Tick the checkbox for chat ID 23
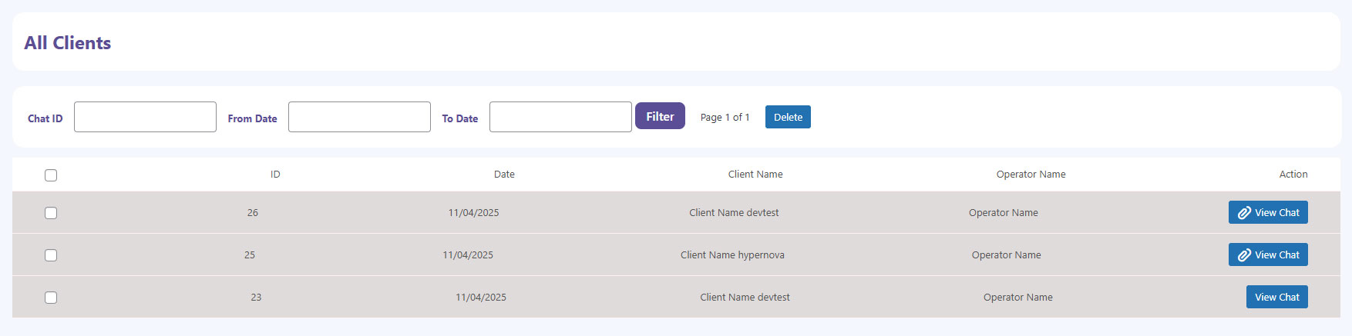Image resolution: width=1352 pixels, height=336 pixels. 51,298
